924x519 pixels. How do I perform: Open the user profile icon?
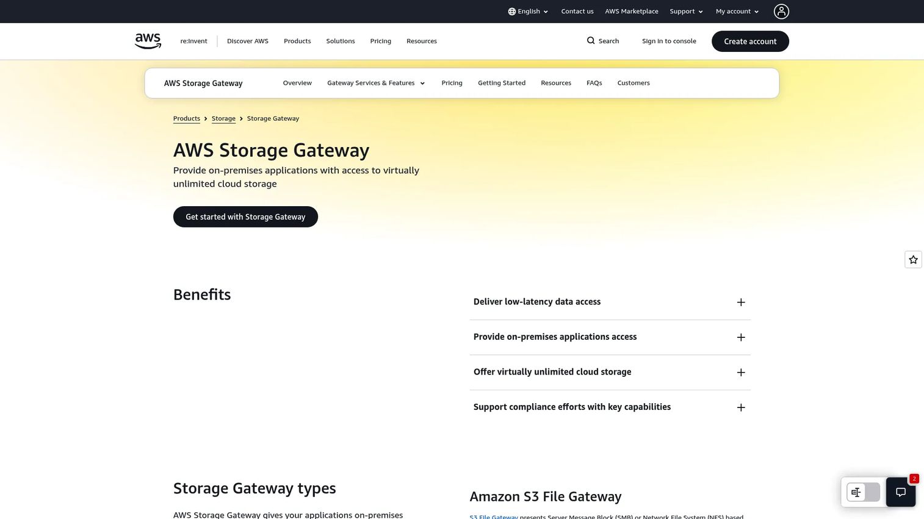pyautogui.click(x=781, y=12)
